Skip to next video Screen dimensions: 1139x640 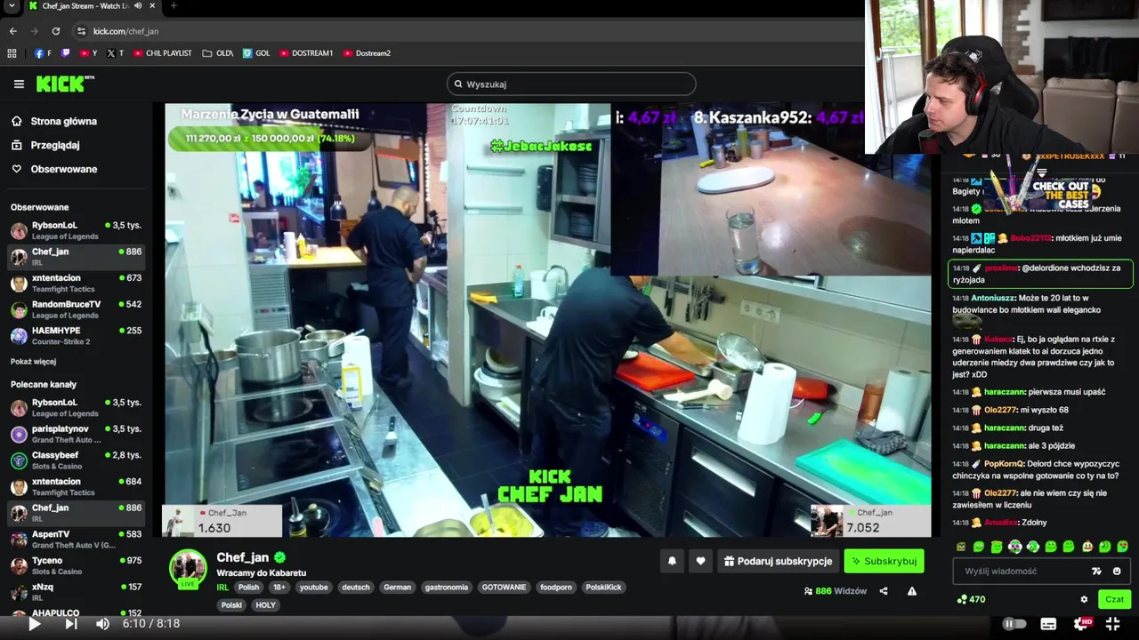(x=71, y=624)
